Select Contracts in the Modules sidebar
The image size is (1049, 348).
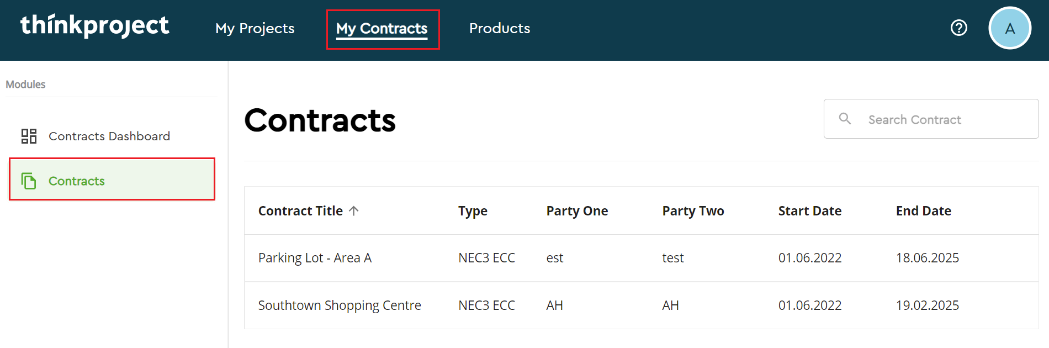click(77, 181)
